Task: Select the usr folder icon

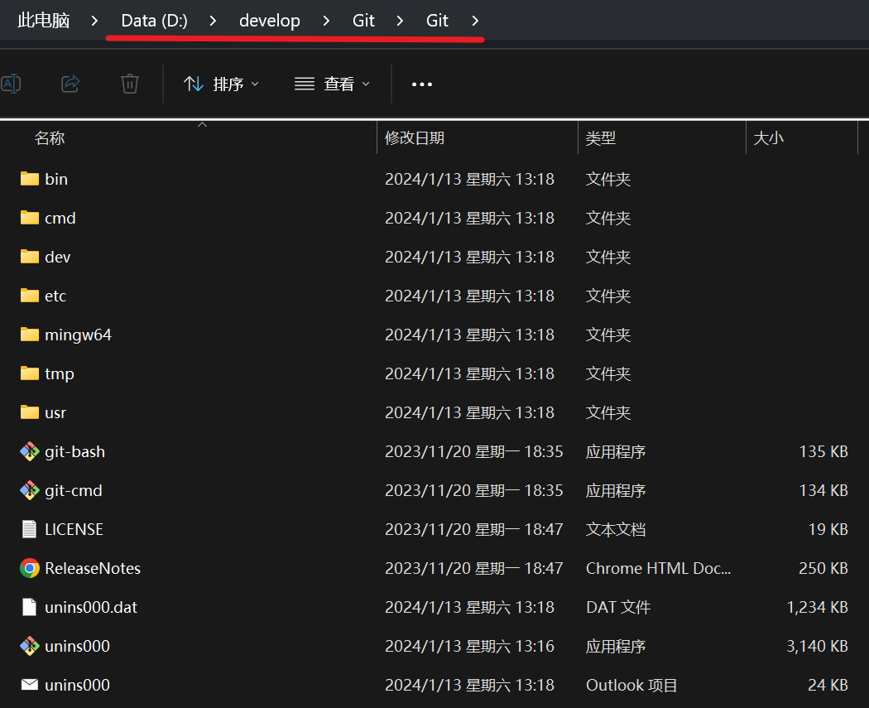Action: (x=29, y=412)
